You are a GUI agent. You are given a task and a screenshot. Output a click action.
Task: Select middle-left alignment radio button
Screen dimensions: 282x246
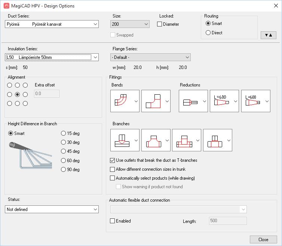coord(9,94)
